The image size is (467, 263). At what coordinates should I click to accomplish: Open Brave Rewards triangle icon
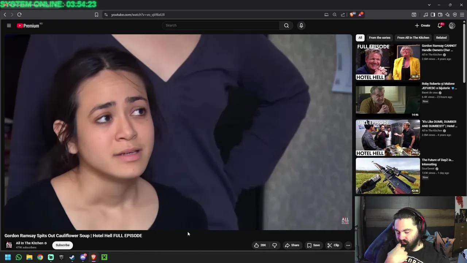pyautogui.click(x=360, y=15)
